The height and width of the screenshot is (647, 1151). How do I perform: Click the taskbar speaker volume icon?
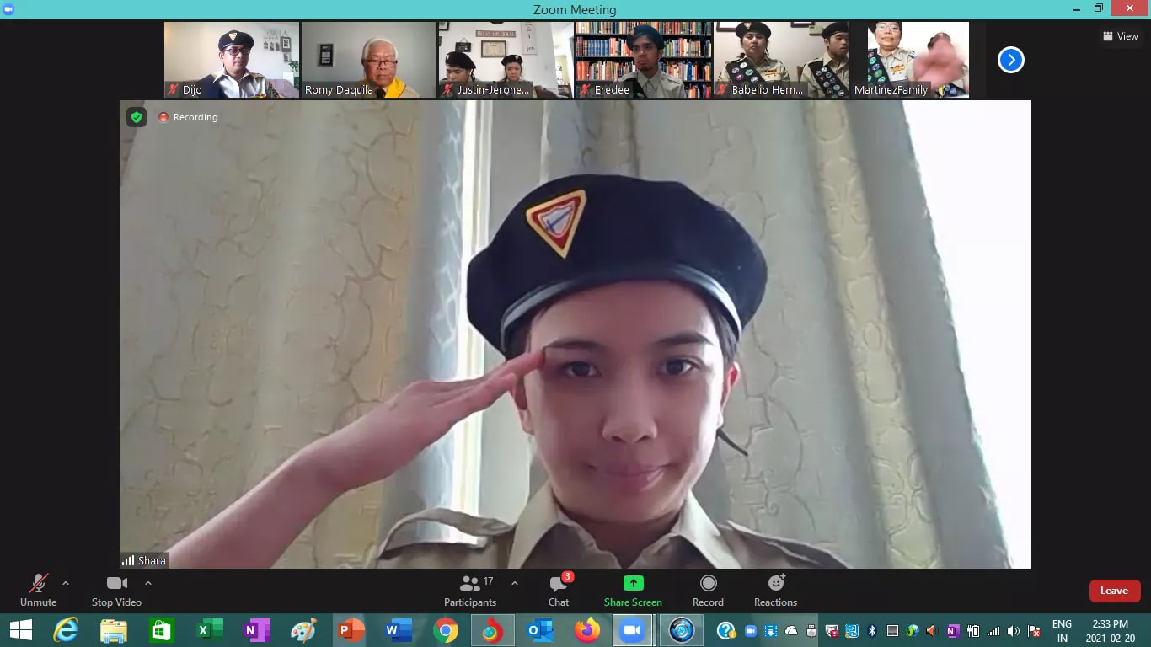[1014, 631]
